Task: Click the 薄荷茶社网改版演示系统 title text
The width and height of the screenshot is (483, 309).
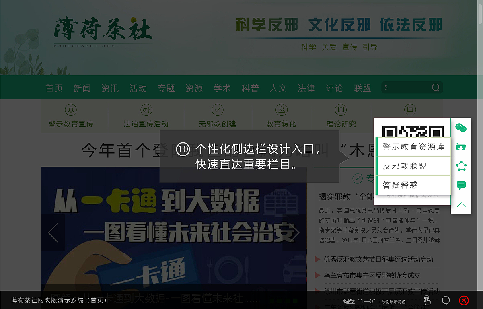Action: (59, 300)
